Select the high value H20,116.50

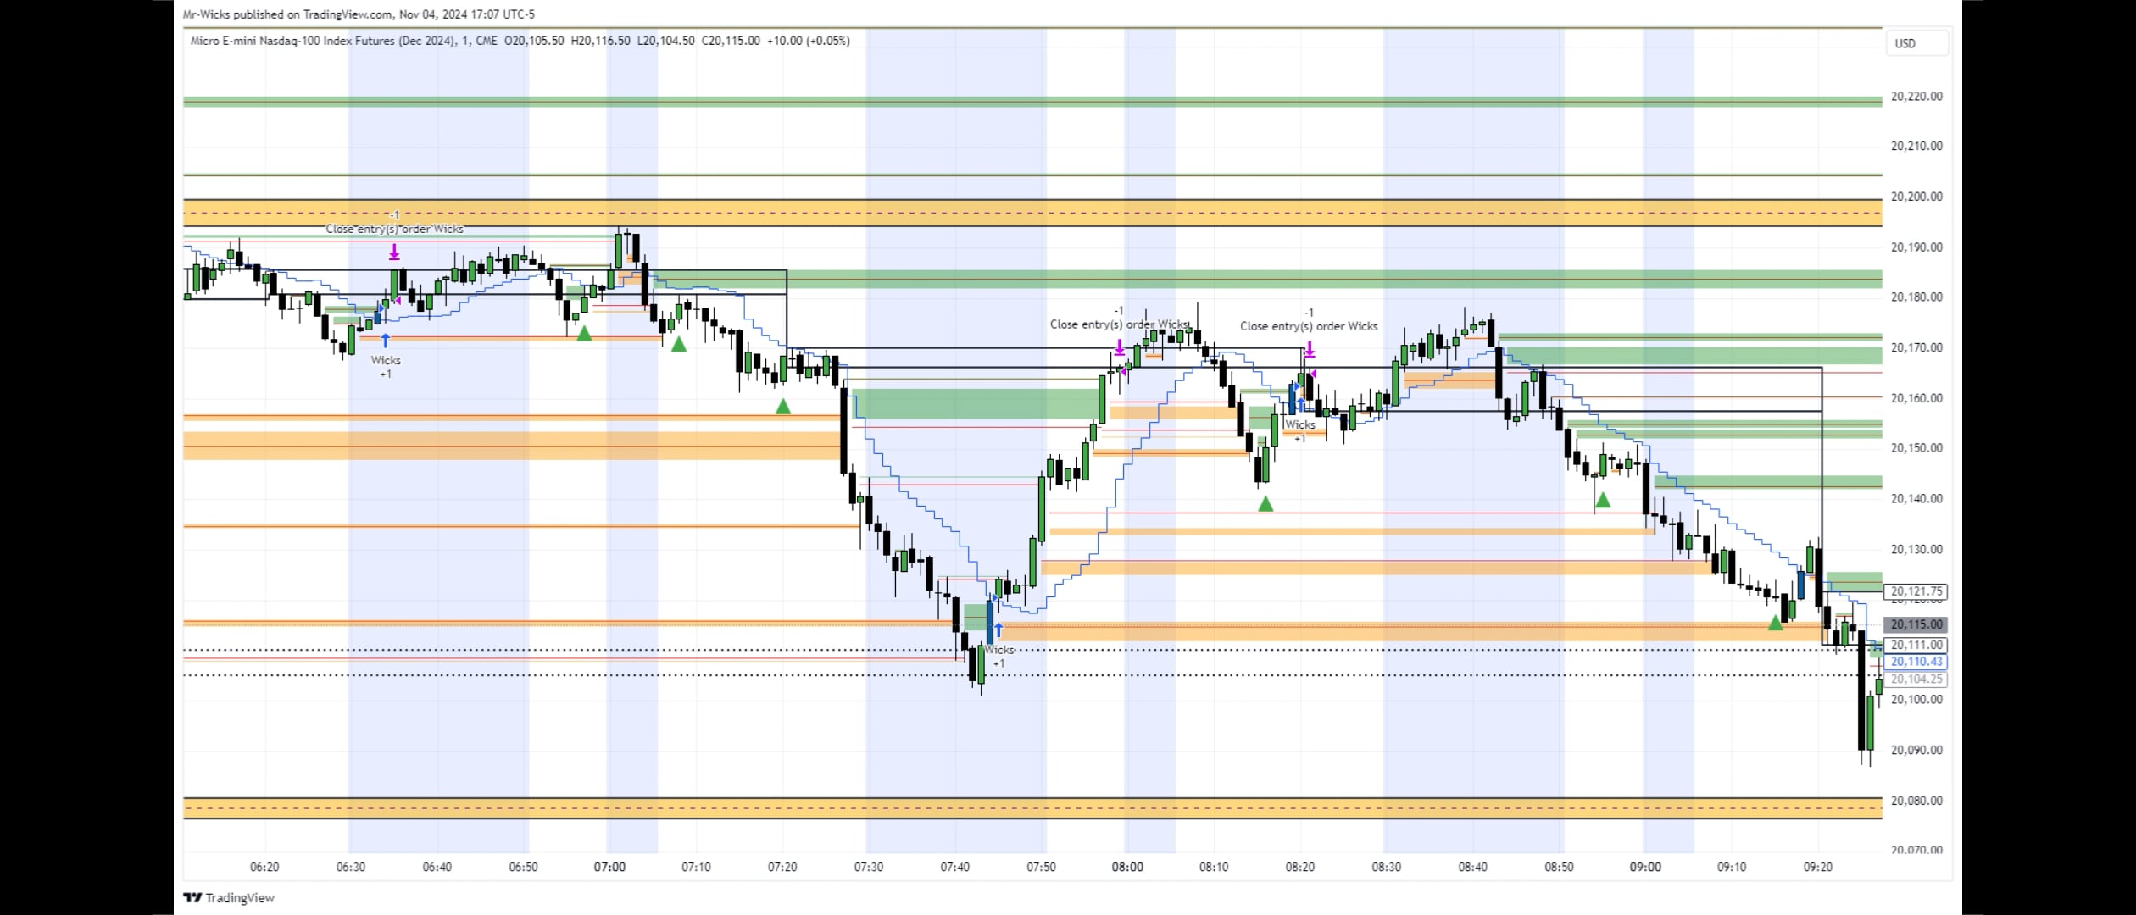point(600,41)
